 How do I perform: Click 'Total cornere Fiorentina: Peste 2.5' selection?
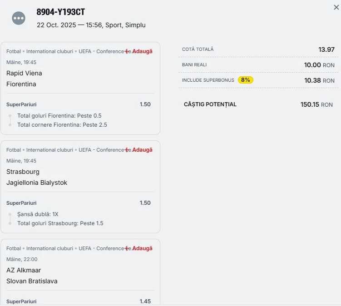click(x=62, y=124)
